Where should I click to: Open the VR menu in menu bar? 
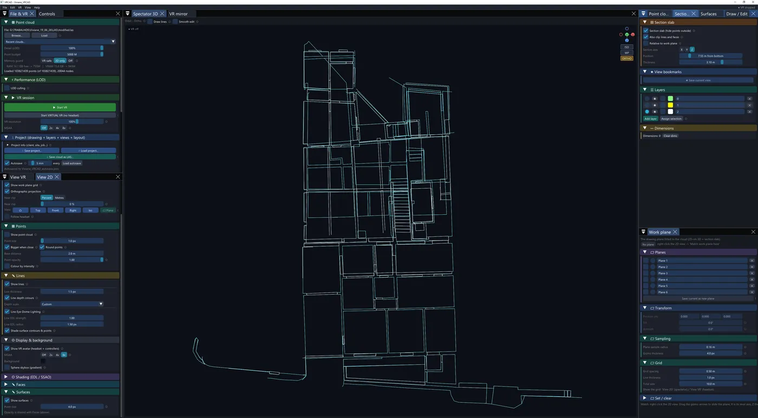tap(20, 8)
